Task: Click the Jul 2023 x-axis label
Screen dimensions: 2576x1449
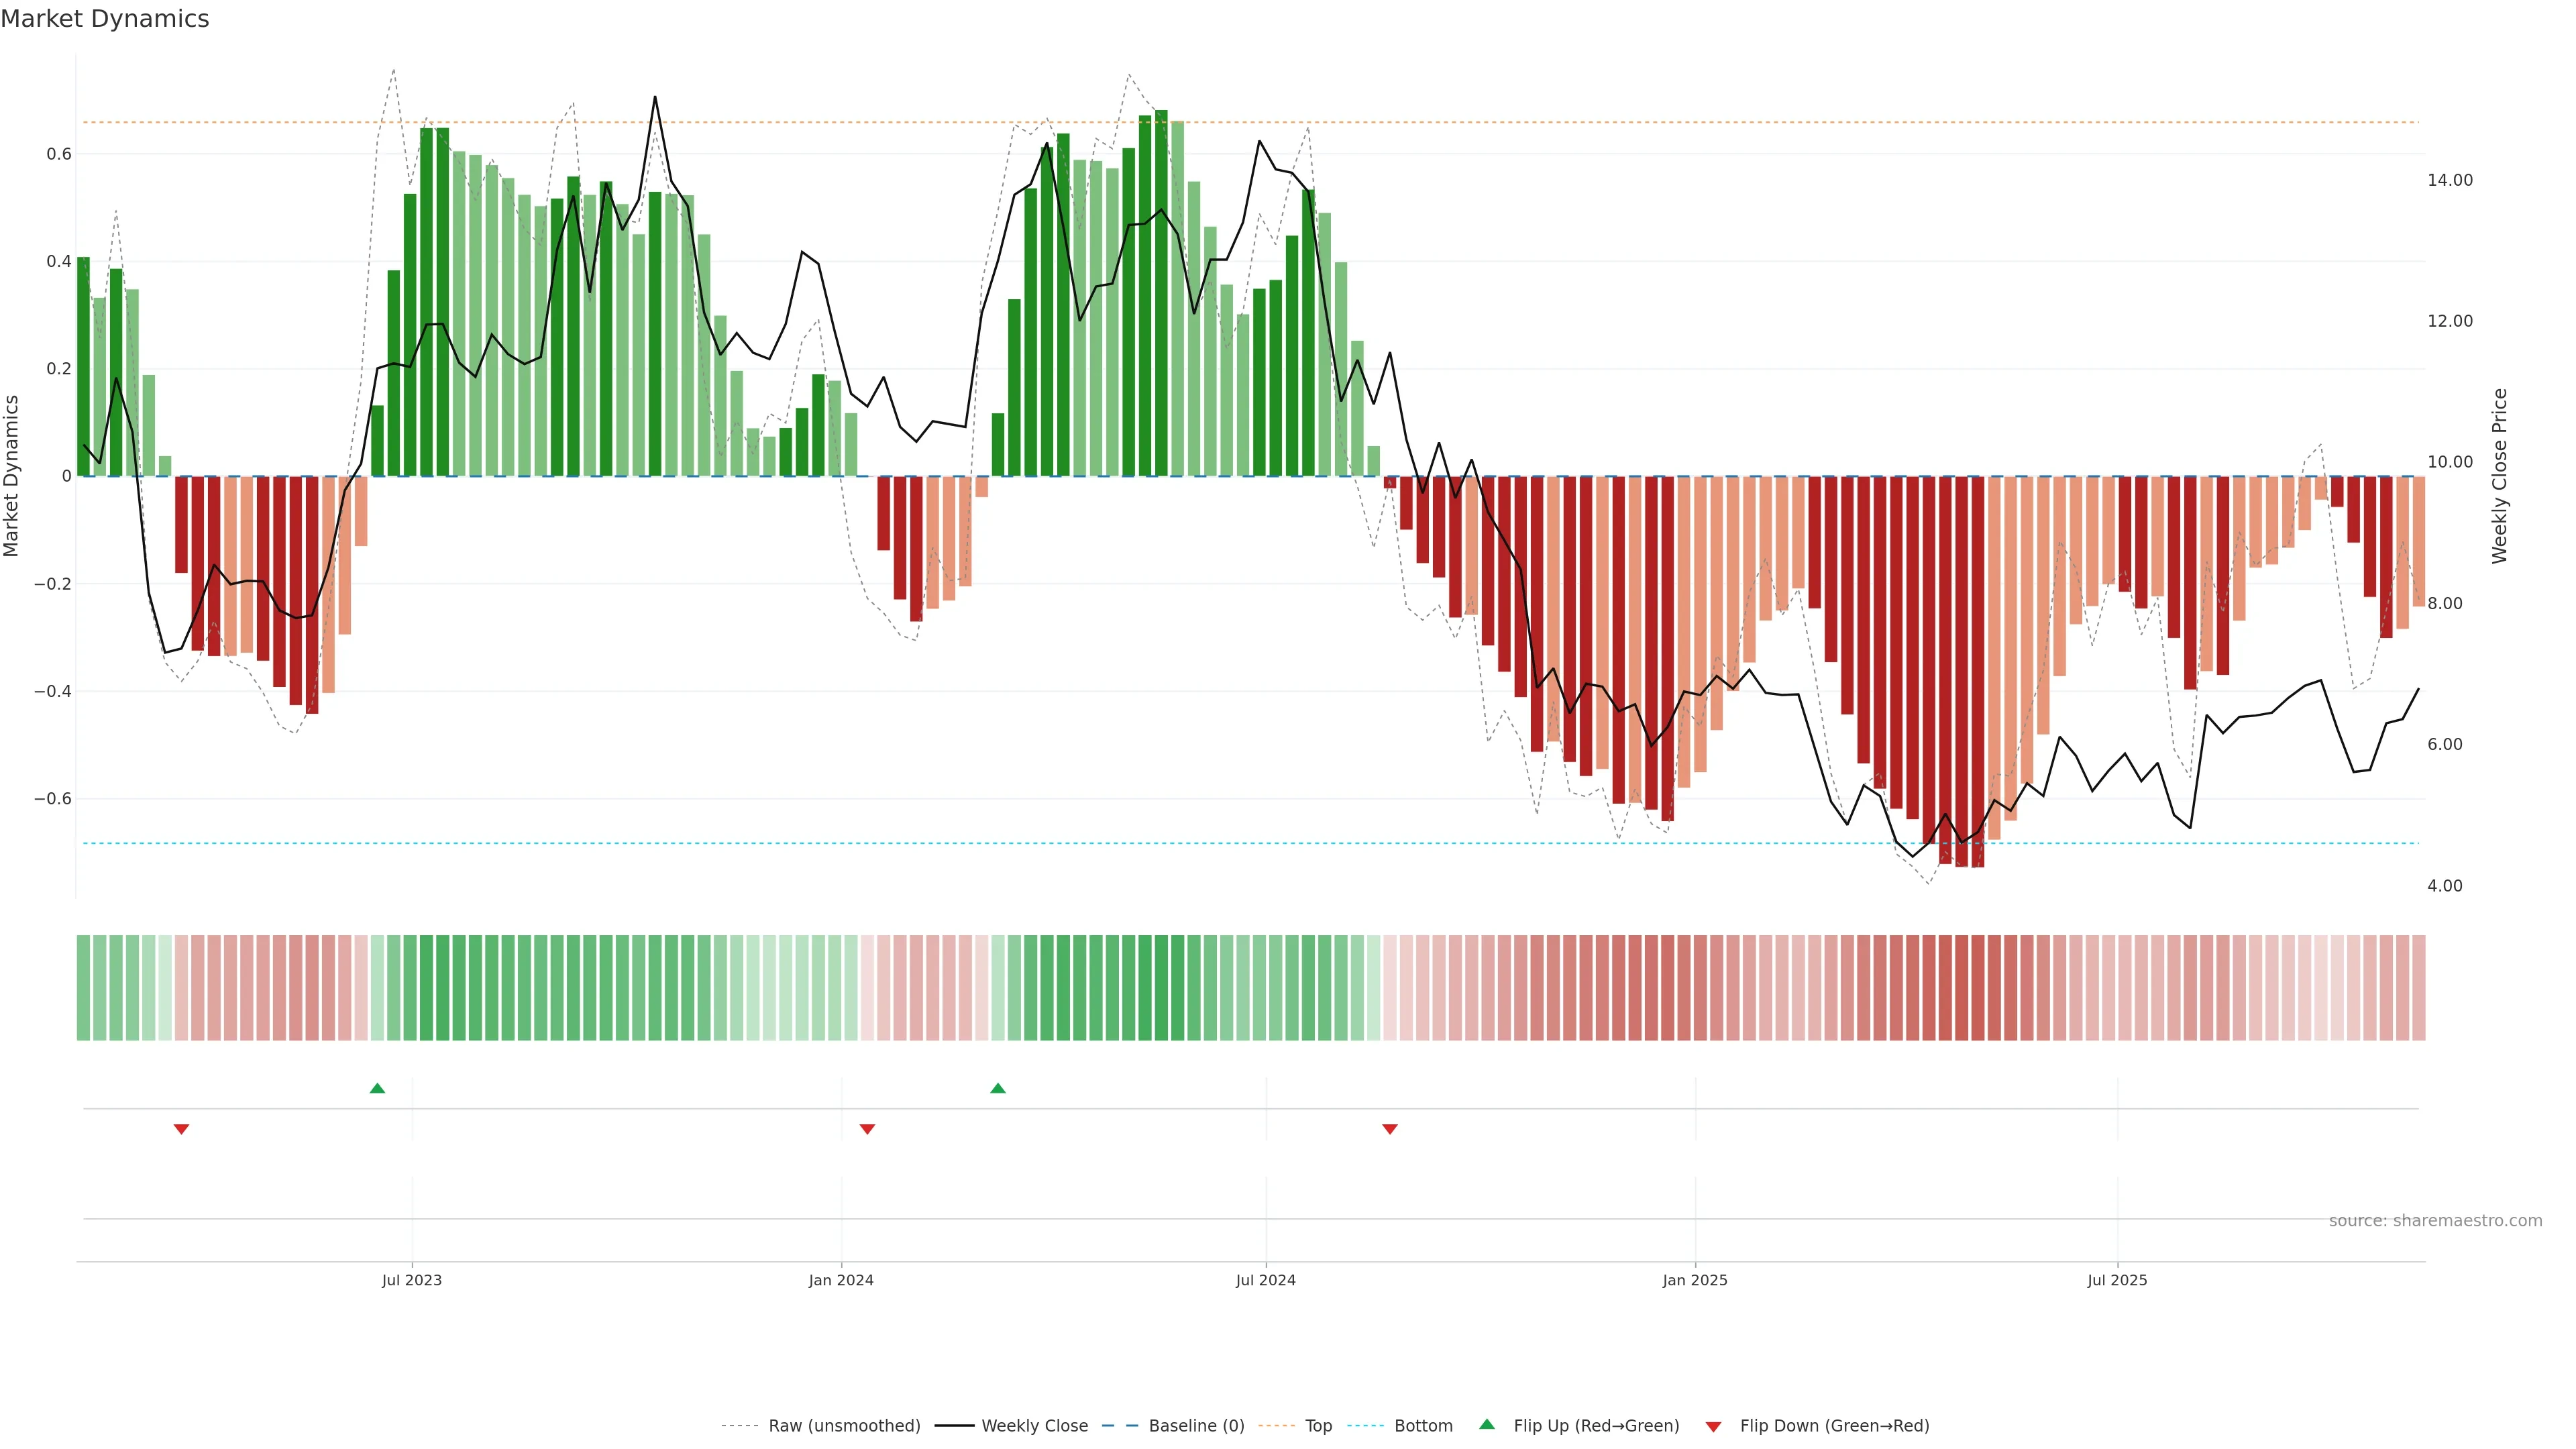Action: coord(411,1280)
